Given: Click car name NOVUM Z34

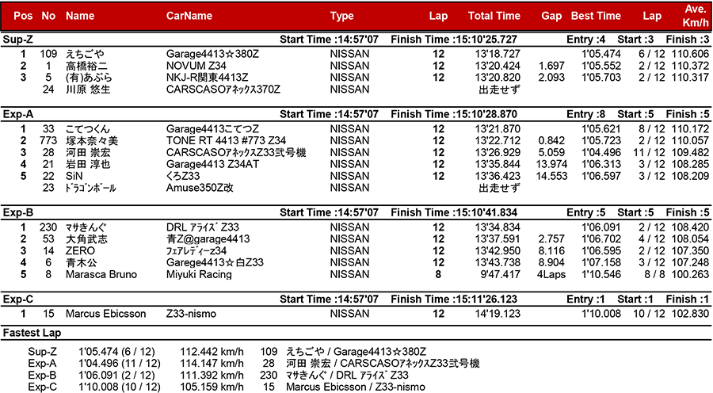Looking at the screenshot, I should tap(196, 66).
